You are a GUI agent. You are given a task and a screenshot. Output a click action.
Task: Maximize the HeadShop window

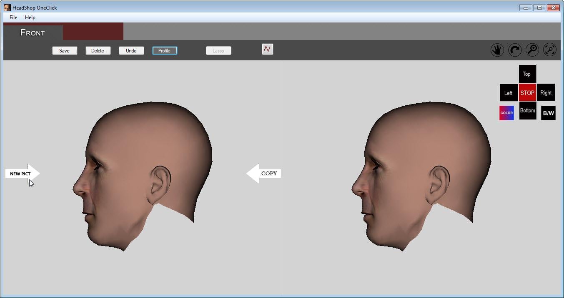pos(539,7)
